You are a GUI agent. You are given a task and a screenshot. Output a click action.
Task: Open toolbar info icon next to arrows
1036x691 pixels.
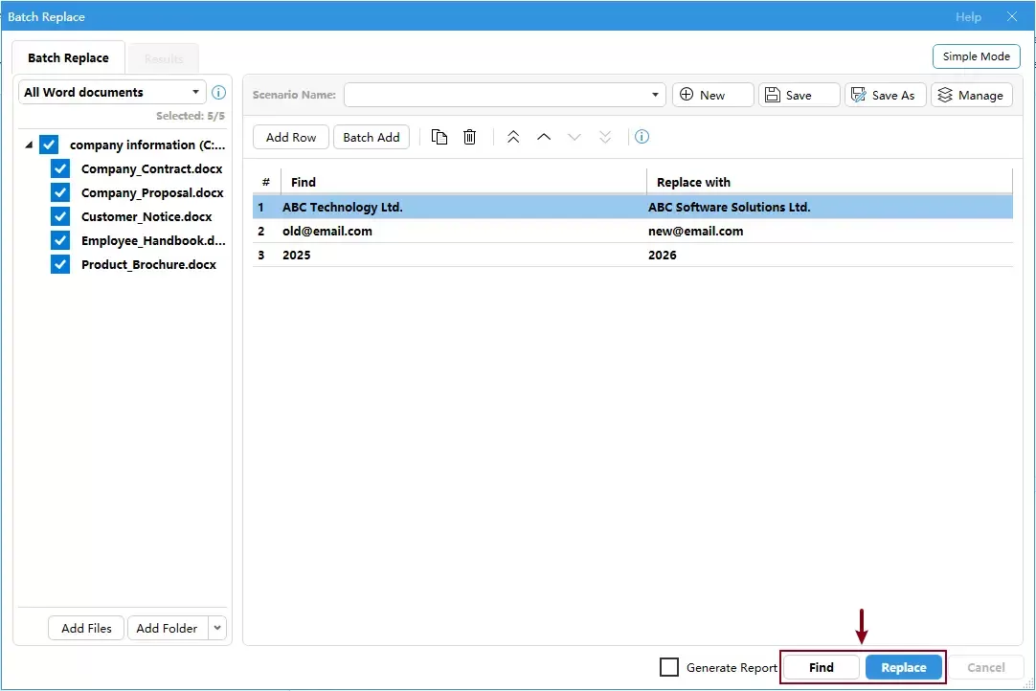pyautogui.click(x=642, y=137)
